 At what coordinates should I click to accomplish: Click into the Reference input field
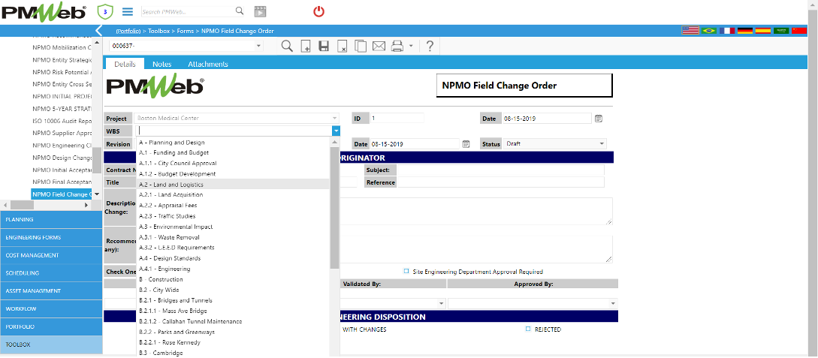(x=500, y=182)
